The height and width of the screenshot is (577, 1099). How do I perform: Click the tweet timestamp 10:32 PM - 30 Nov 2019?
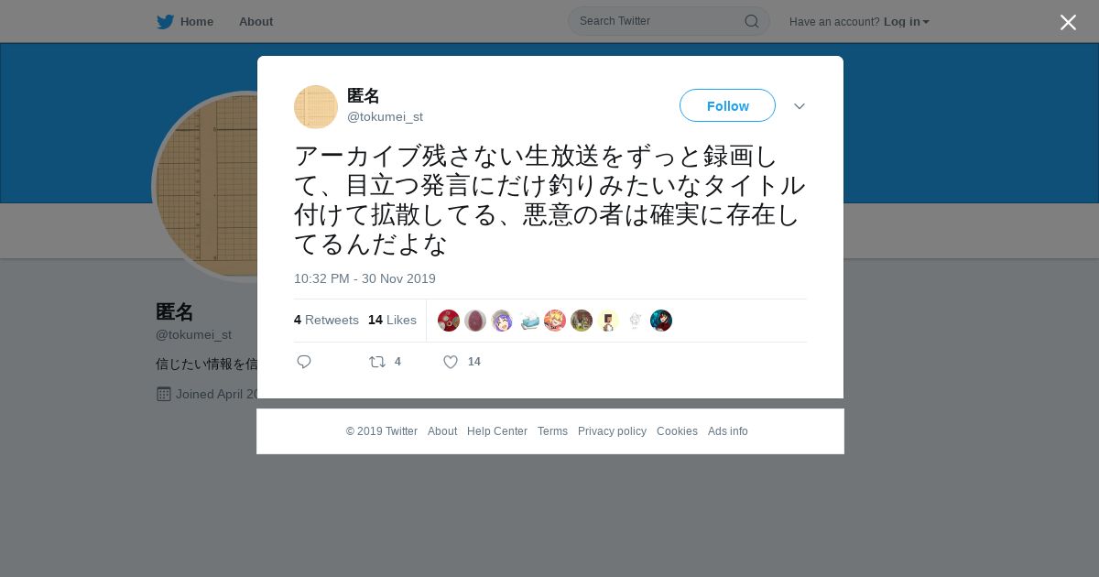point(365,278)
